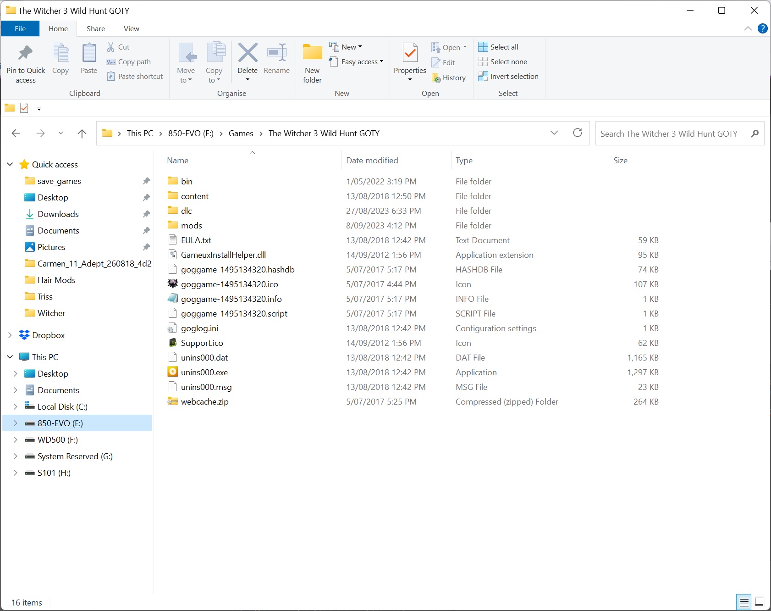Select the webcache.zip file

pos(204,401)
